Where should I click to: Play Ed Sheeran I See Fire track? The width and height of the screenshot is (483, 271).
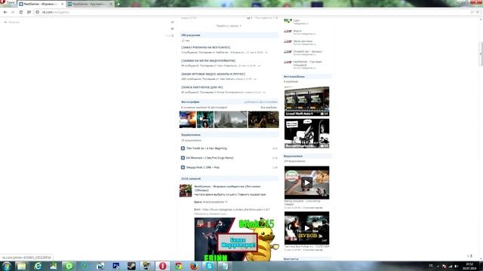(183, 158)
